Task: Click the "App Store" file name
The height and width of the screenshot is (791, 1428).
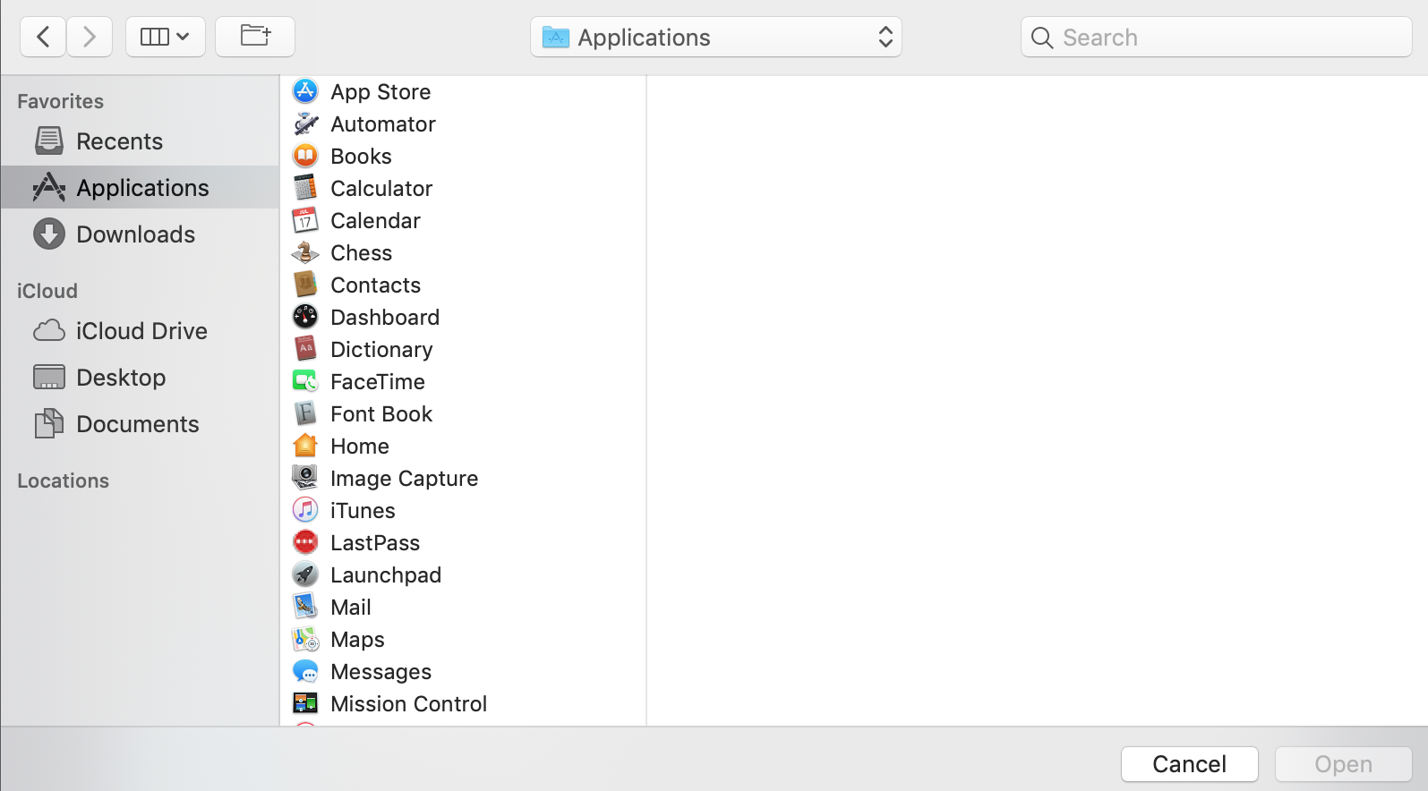Action: (x=381, y=92)
